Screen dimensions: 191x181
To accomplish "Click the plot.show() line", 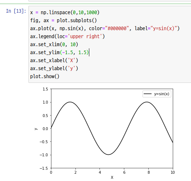I will tap(45, 76).
